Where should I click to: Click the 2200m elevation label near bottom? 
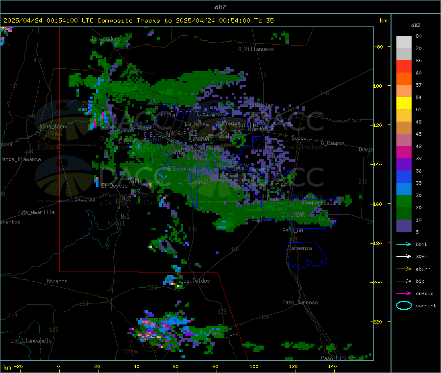tap(130, 351)
